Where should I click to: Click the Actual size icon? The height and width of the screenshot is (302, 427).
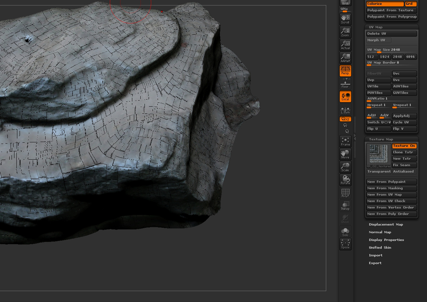point(345,45)
